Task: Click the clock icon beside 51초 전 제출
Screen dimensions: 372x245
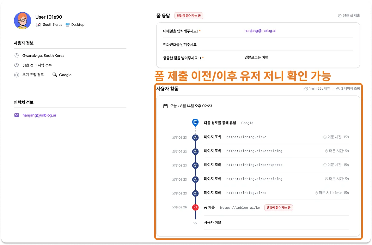Action: point(340,16)
